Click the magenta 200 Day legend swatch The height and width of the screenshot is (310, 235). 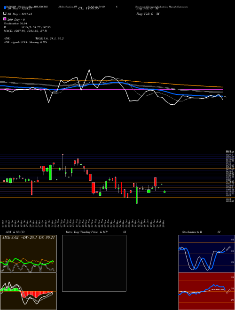5,19
